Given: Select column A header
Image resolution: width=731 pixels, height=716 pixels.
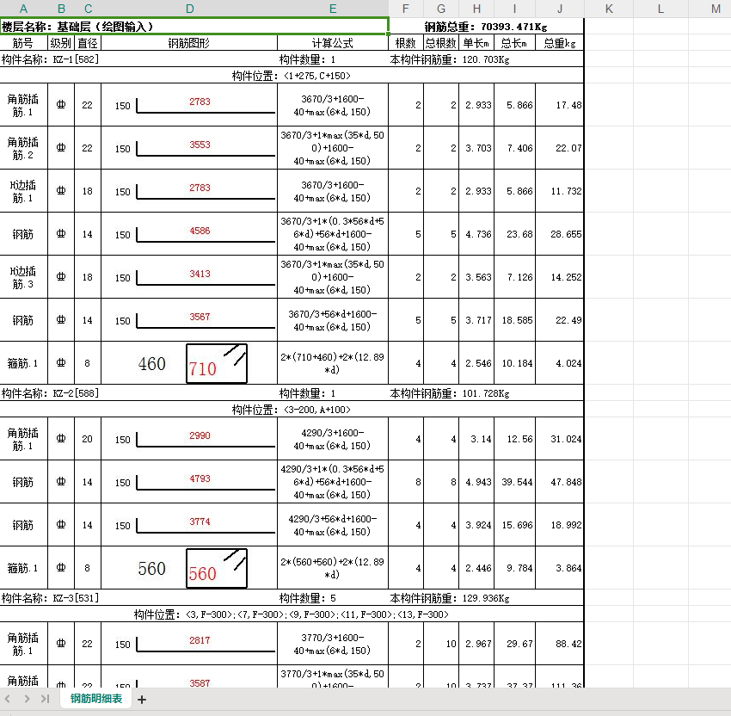Looking at the screenshot, I should click(x=23, y=9).
